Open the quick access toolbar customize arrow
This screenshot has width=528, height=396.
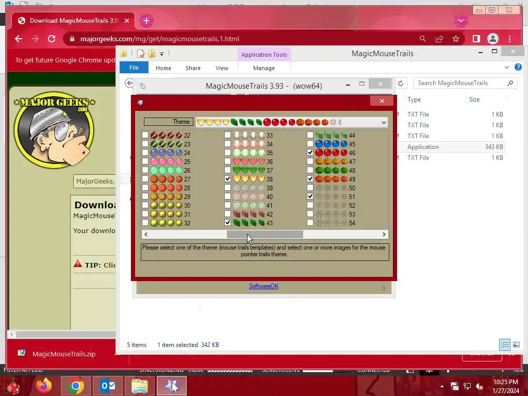[161, 54]
